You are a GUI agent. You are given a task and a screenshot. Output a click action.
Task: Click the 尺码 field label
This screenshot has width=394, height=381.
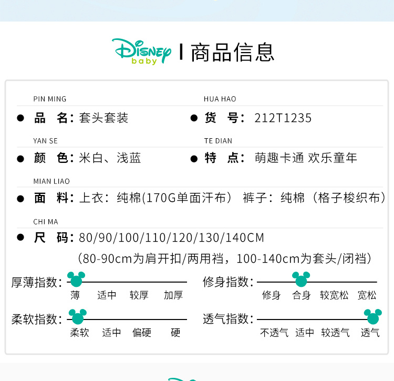54,238
